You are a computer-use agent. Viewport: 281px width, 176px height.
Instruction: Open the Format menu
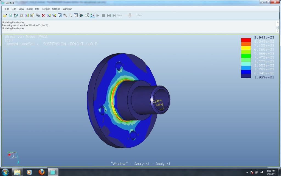[x=46, y=9]
